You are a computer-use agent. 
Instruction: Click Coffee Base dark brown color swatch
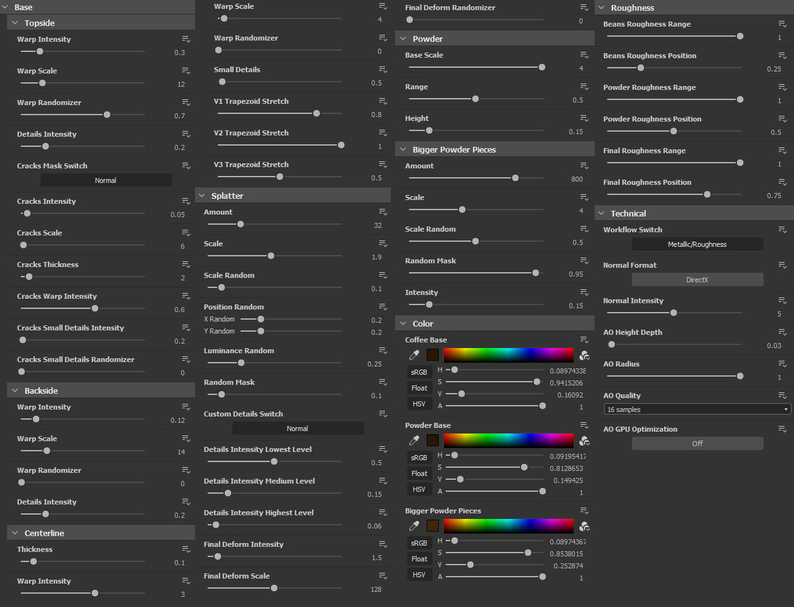click(x=433, y=355)
